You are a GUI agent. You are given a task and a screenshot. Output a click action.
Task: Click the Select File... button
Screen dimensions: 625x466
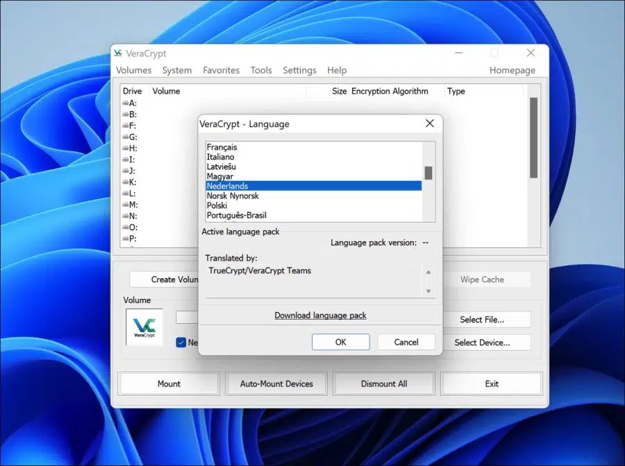coord(487,320)
